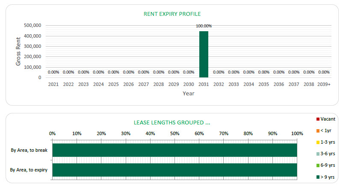
Task: Click the By Area, to expiry category label
Action: pos(29,170)
